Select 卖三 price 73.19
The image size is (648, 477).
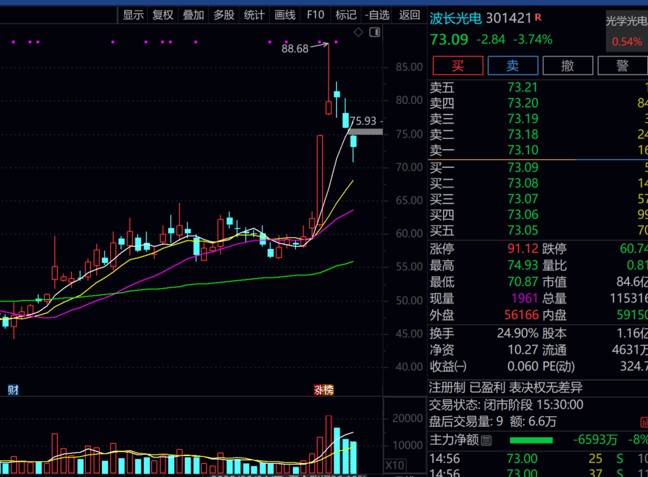[x=522, y=119]
